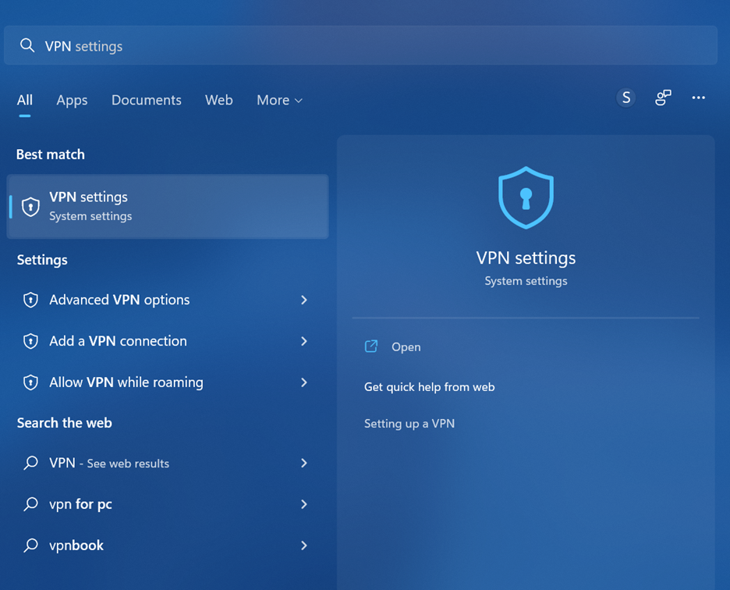Click search icon beside vpn for pc

click(x=30, y=504)
